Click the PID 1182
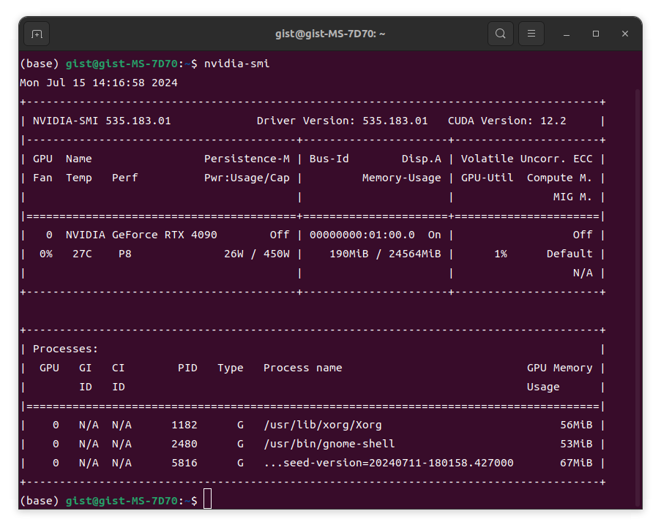 click(x=184, y=425)
